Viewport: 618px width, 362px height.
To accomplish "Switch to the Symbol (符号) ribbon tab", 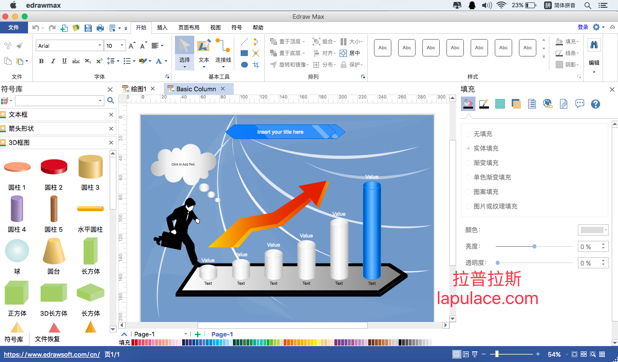I will [237, 28].
